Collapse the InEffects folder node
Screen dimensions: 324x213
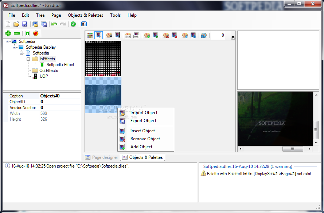point(28,59)
